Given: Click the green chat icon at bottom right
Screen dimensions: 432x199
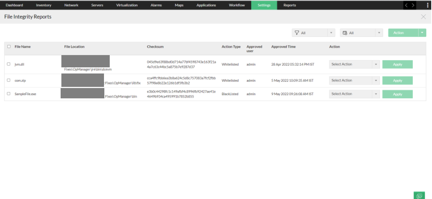Looking at the screenshot, I should 419,196.
